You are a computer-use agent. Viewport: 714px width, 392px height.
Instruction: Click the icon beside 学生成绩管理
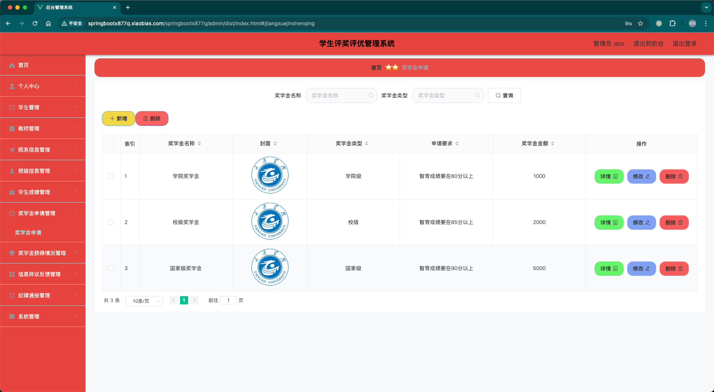12,192
